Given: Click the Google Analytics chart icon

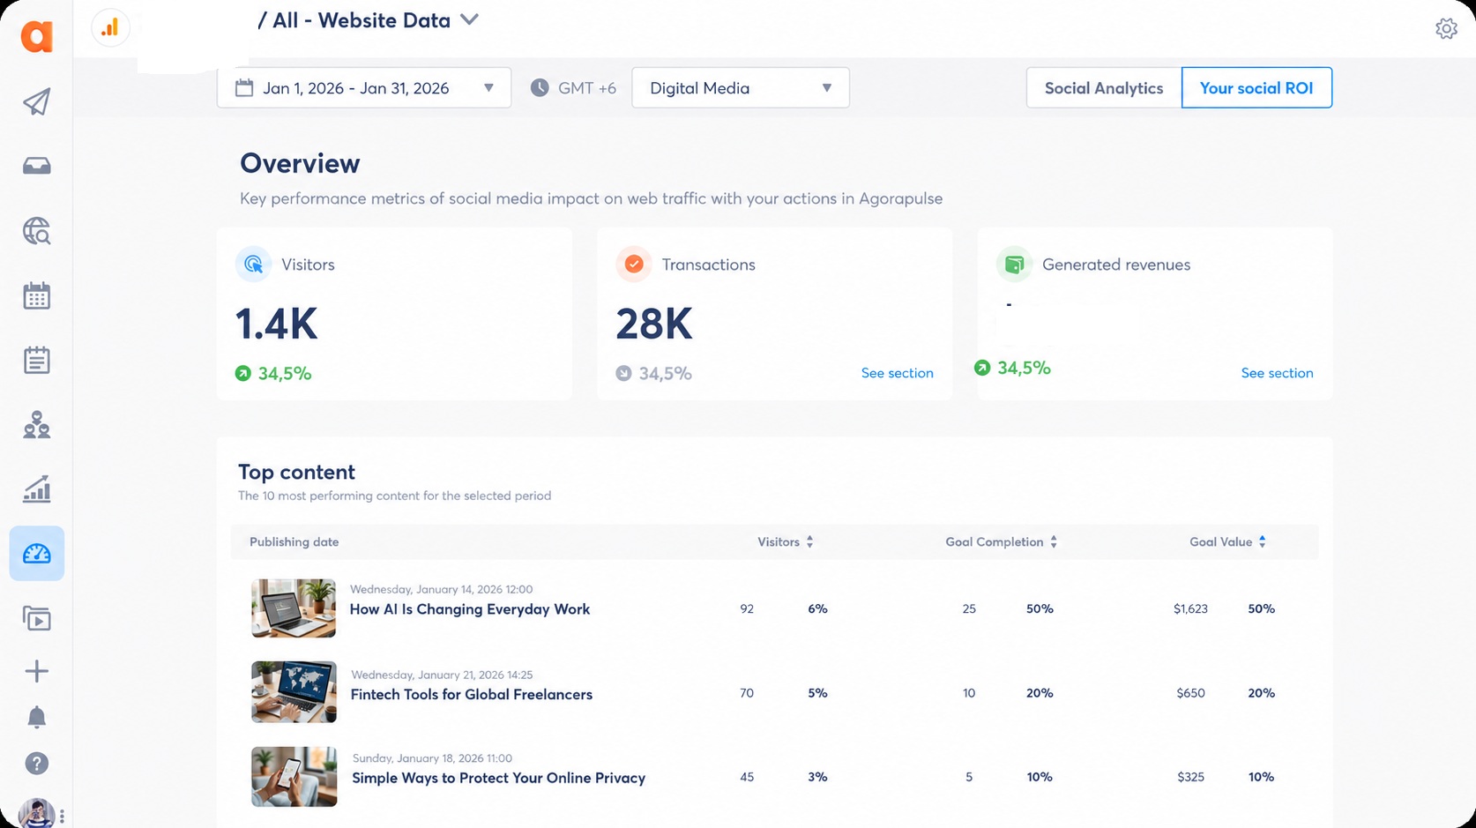Looking at the screenshot, I should (x=110, y=28).
